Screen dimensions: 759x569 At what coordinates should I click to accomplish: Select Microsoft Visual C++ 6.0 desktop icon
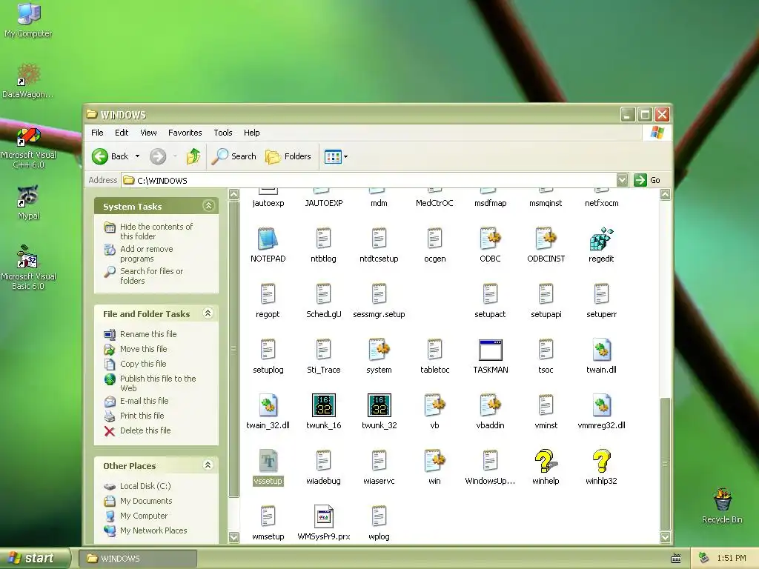(x=29, y=137)
